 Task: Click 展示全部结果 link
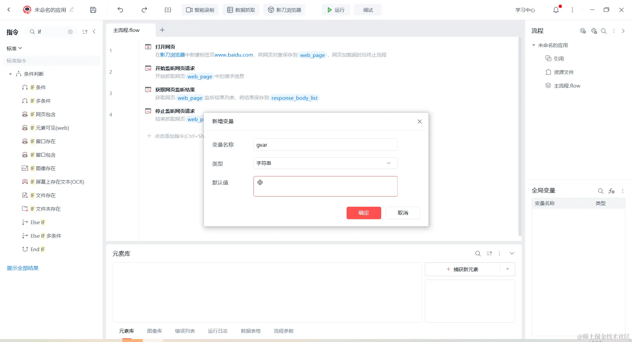tap(23, 268)
